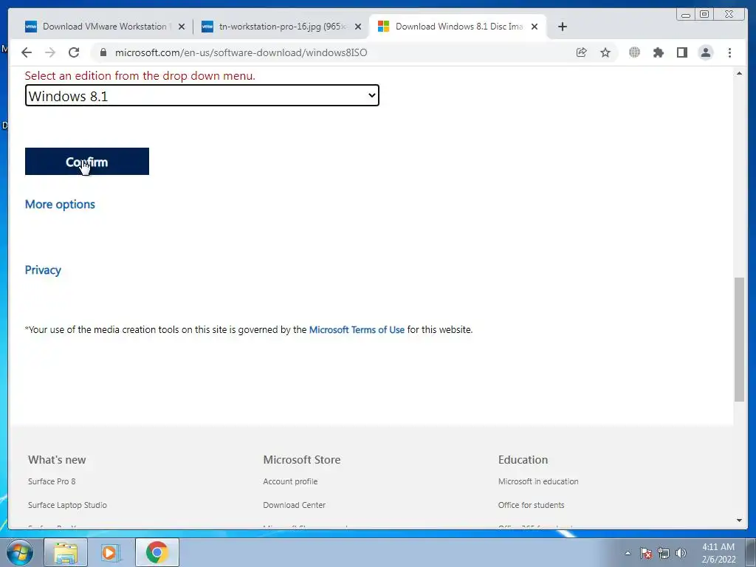The image size is (756, 567).
Task: Open the network tray icon
Action: point(664,553)
